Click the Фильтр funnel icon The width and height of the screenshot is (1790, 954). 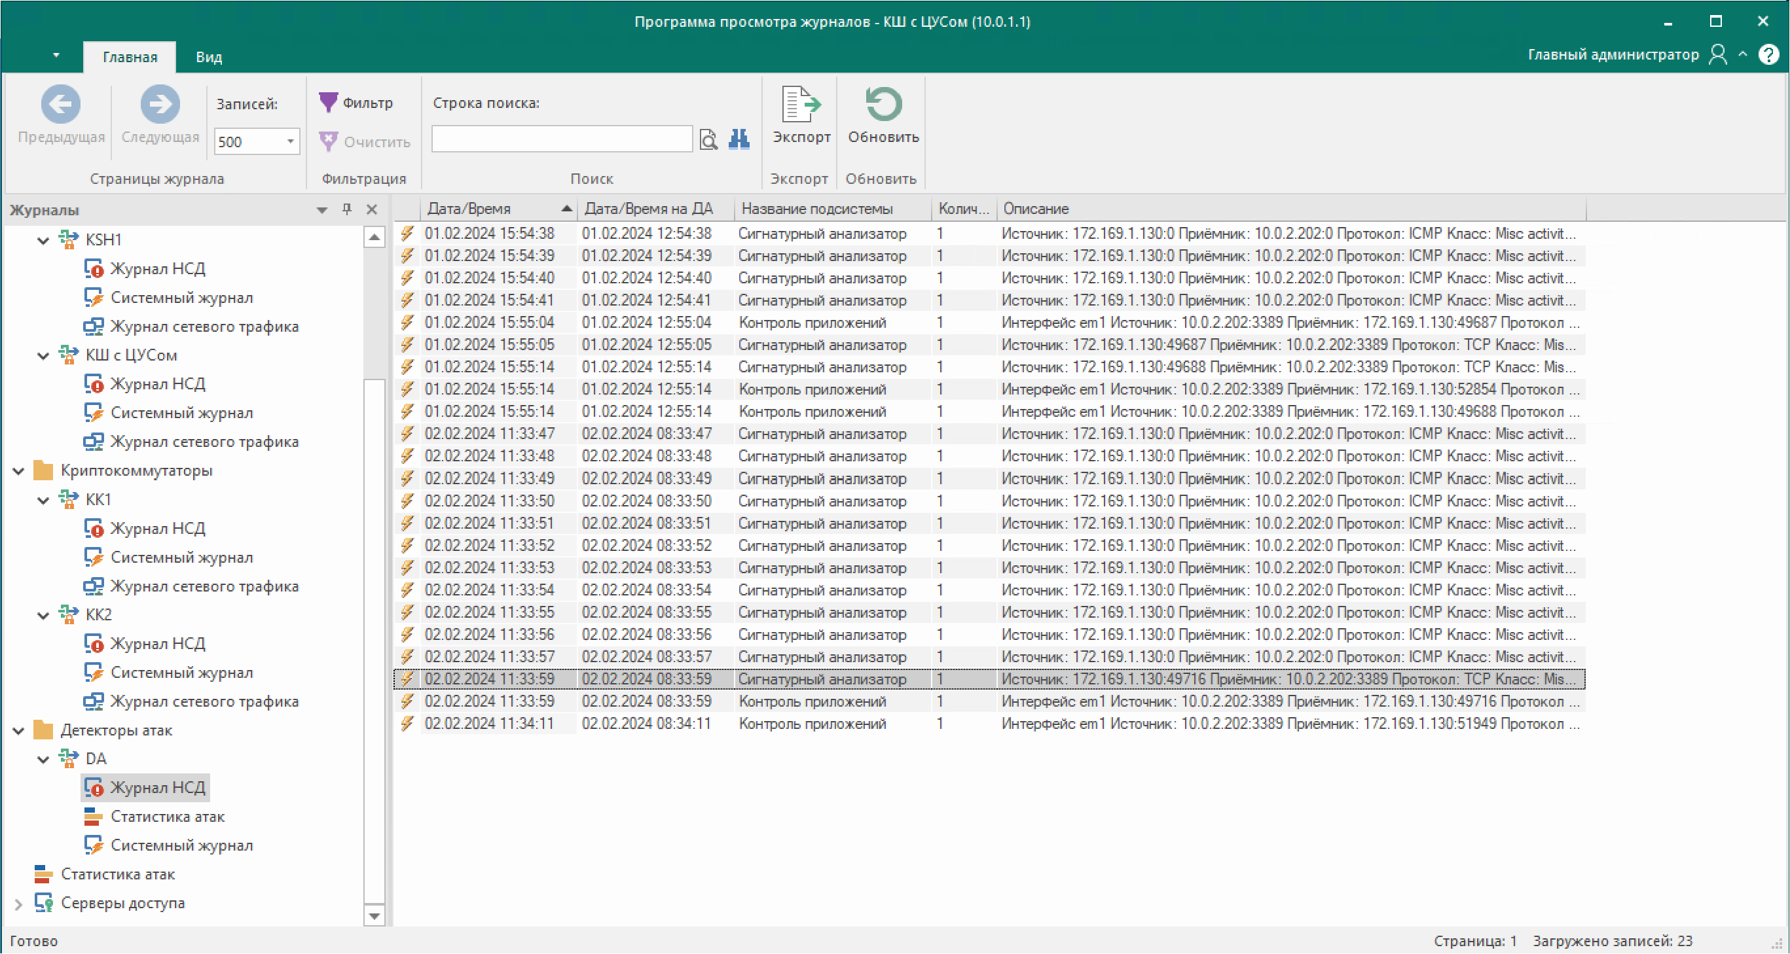328,103
